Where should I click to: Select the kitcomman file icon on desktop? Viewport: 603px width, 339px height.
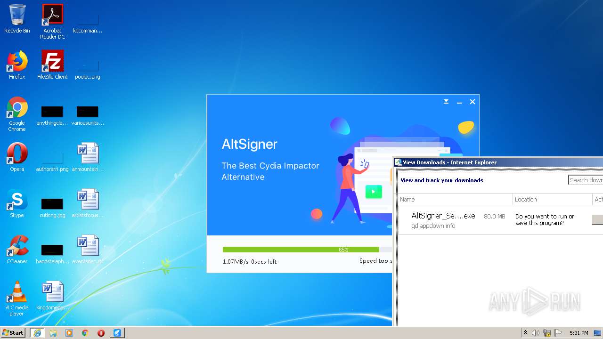[88, 20]
